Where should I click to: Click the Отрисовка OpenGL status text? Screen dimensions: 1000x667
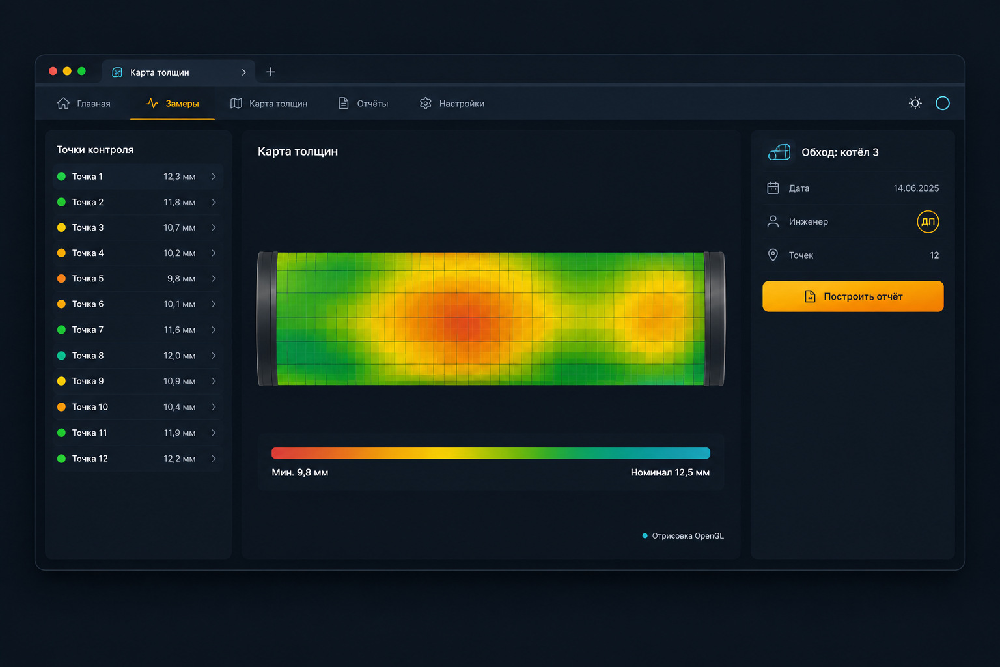click(x=687, y=536)
